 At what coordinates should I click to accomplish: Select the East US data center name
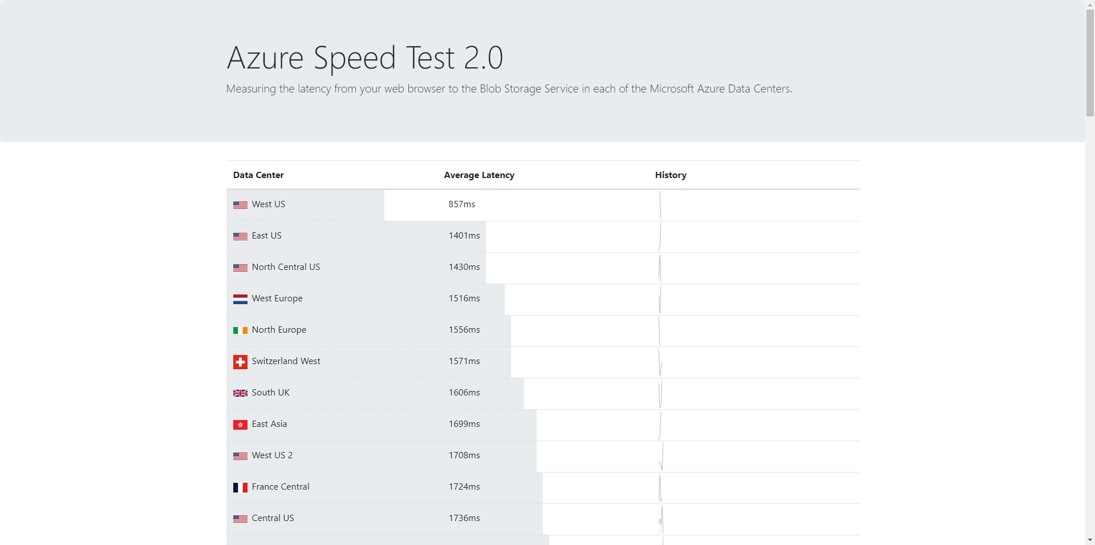266,236
